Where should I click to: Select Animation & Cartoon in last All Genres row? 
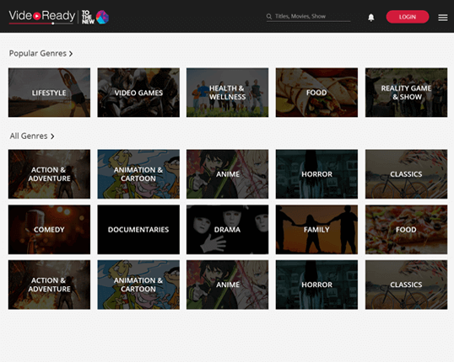point(138,285)
